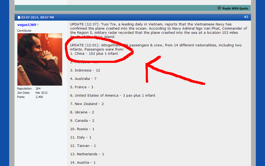The width and height of the screenshot is (265, 166).
Task: Click the post document icon beside the date
Action: tap(19, 17)
